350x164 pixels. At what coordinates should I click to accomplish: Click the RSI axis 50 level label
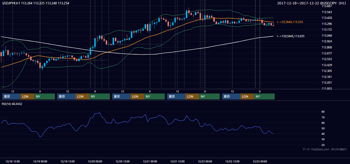(323, 128)
